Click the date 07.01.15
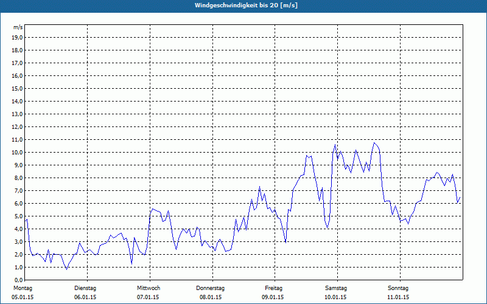The image size is (487, 304). pos(148,297)
